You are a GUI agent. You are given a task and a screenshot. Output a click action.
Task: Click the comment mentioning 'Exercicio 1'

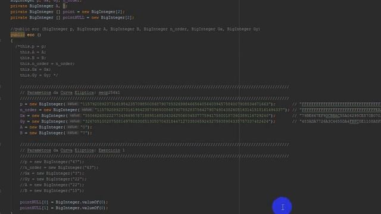[x=73, y=150]
